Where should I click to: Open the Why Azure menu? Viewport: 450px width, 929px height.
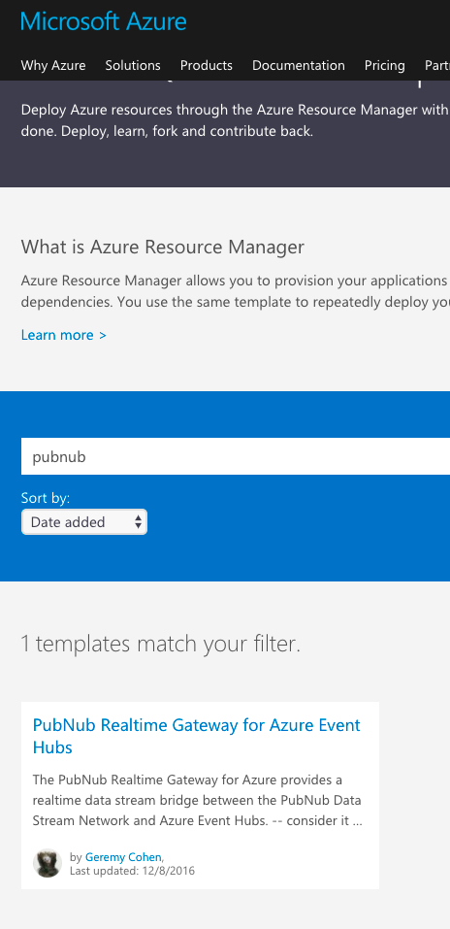(53, 65)
